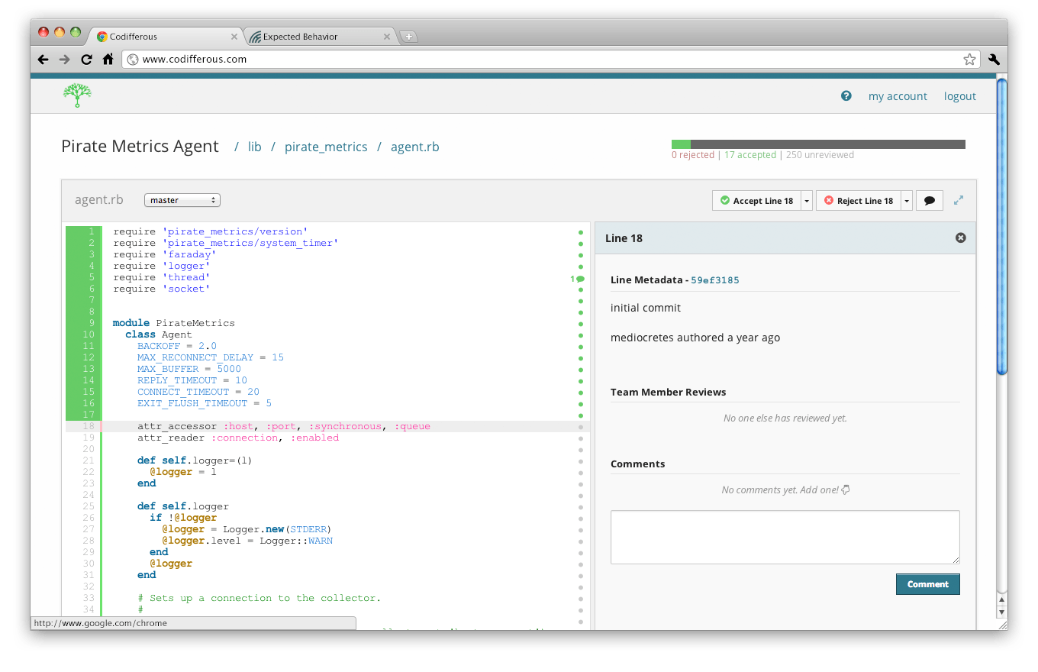Open help via the question mark icon

coord(846,96)
